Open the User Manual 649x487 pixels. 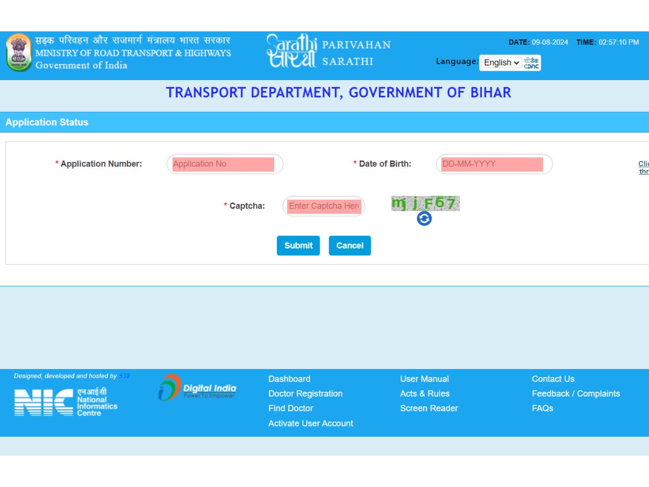[424, 379]
